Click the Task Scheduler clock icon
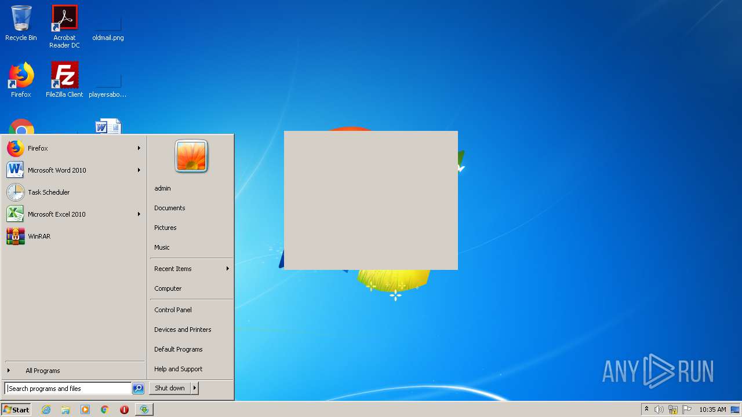The height and width of the screenshot is (417, 742). coord(16,192)
